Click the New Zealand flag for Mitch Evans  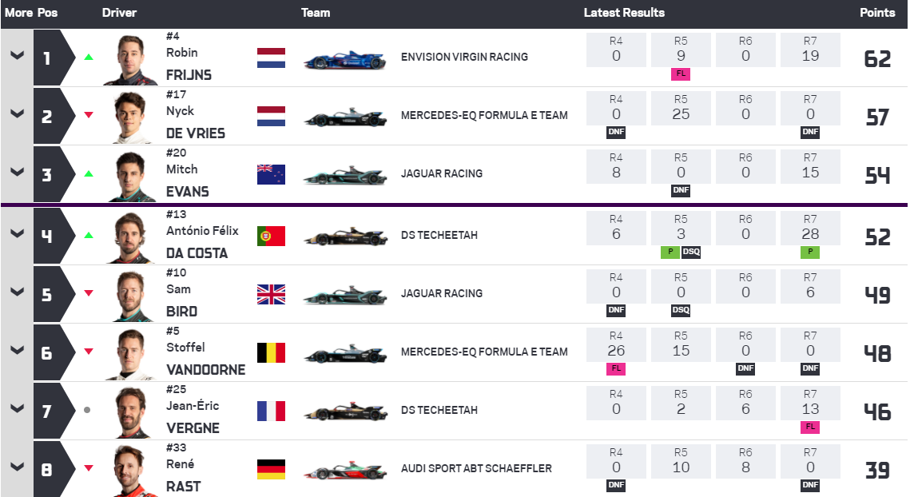click(x=271, y=174)
